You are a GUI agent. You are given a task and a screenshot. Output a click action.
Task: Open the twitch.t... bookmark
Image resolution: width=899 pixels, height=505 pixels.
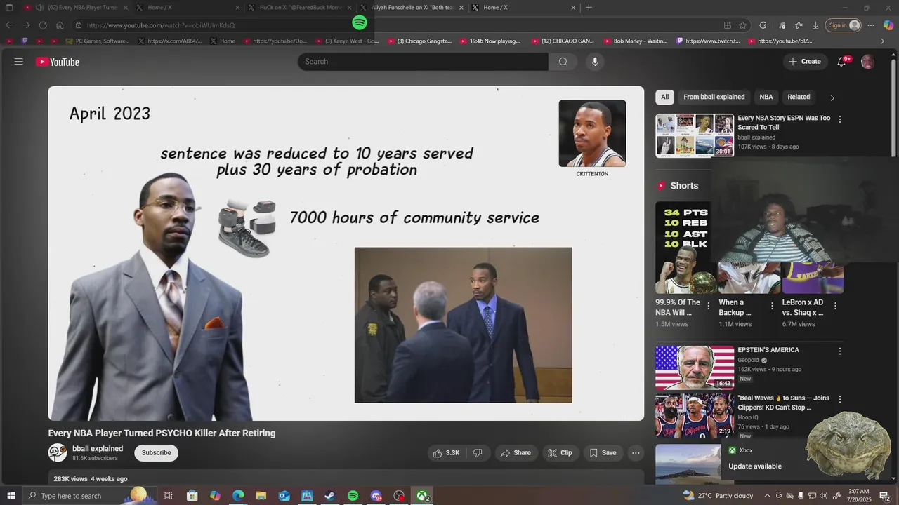[x=708, y=41]
